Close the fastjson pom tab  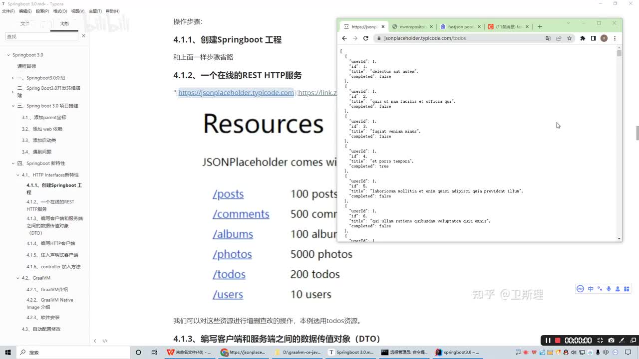(x=479, y=27)
